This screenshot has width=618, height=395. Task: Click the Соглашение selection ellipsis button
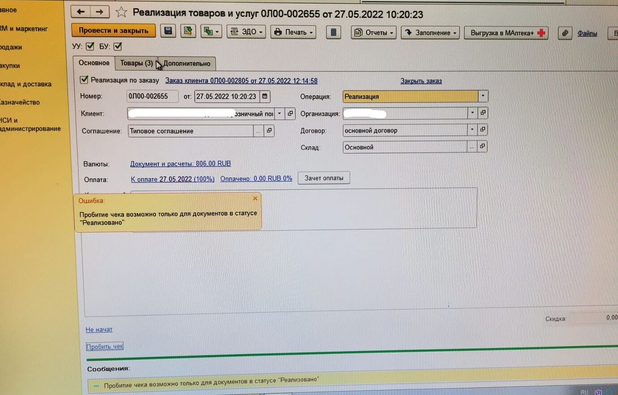[258, 131]
